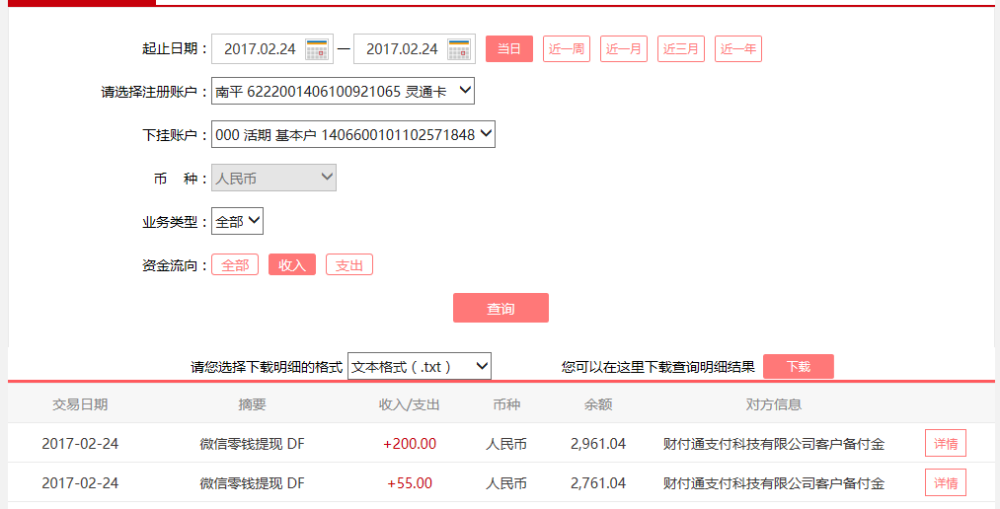The width and height of the screenshot is (1000, 509).
Task: Click the start date input field
Action: [259, 49]
